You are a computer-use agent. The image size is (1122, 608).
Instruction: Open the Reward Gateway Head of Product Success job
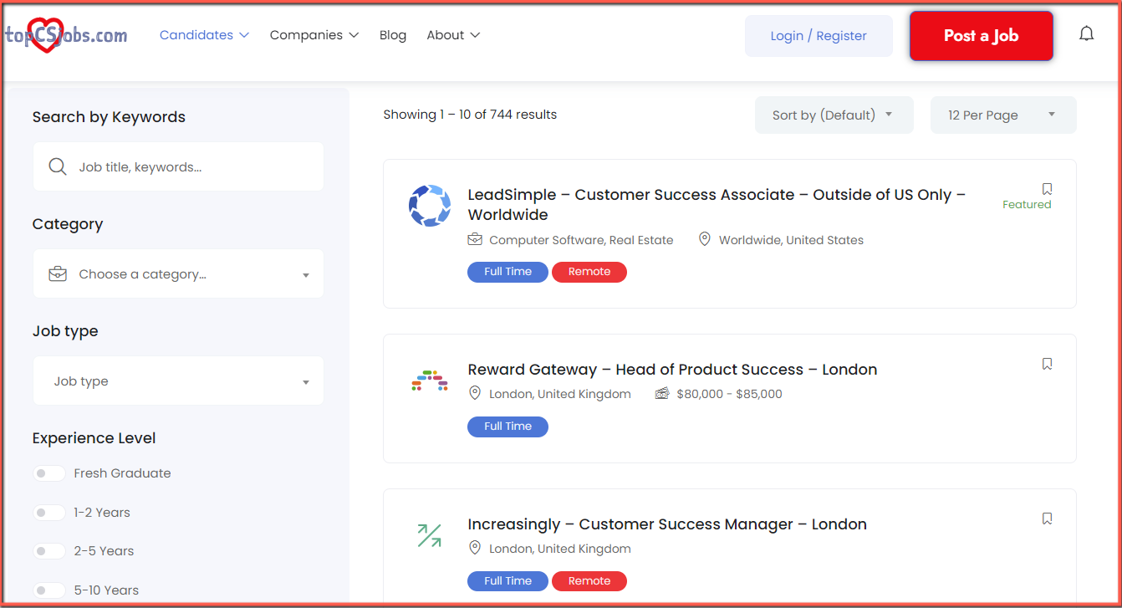pyautogui.click(x=672, y=370)
